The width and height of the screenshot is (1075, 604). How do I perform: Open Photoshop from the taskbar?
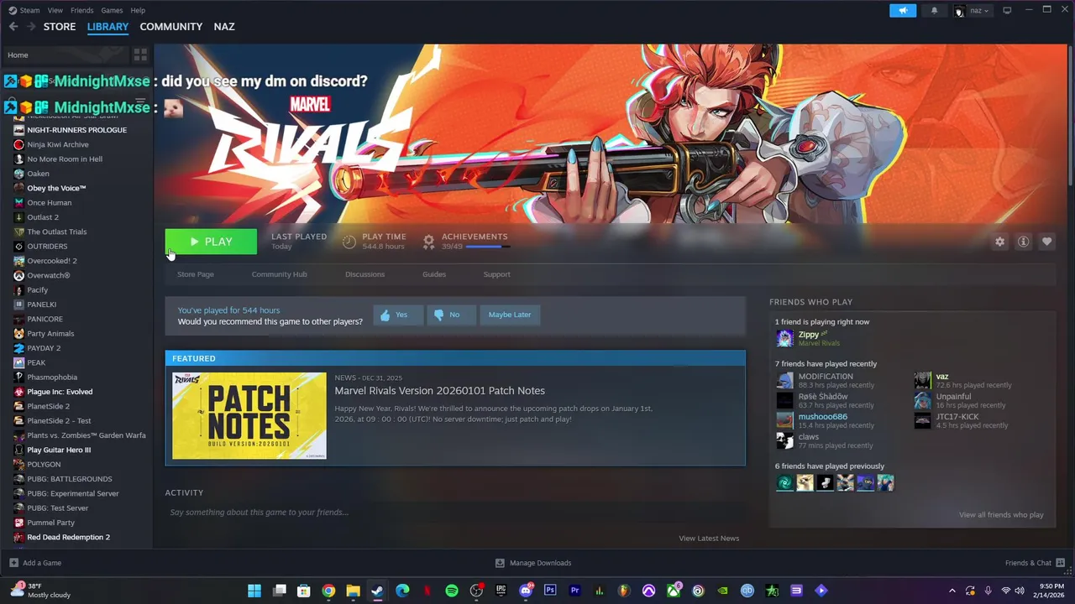pyautogui.click(x=550, y=591)
